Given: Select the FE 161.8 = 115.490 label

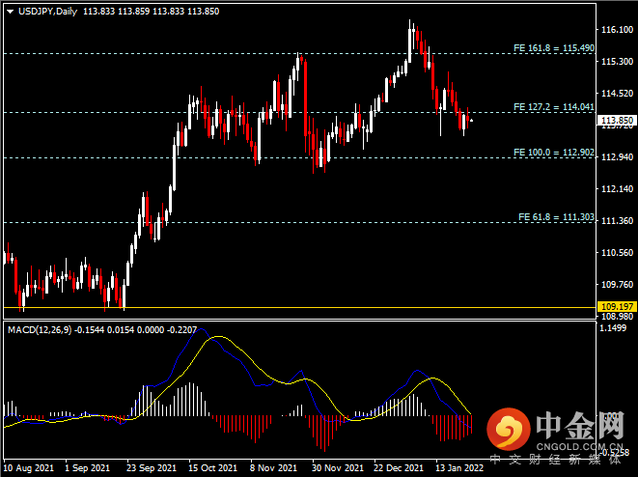Looking at the screenshot, I should [x=554, y=48].
